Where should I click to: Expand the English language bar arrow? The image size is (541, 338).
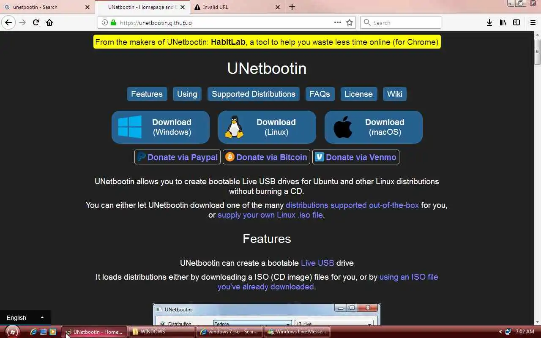click(x=42, y=317)
